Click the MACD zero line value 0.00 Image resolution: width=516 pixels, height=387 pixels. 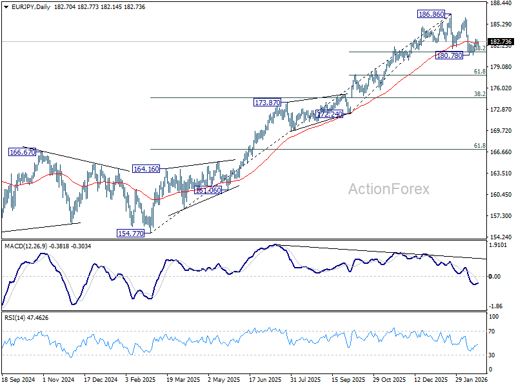tap(495, 277)
